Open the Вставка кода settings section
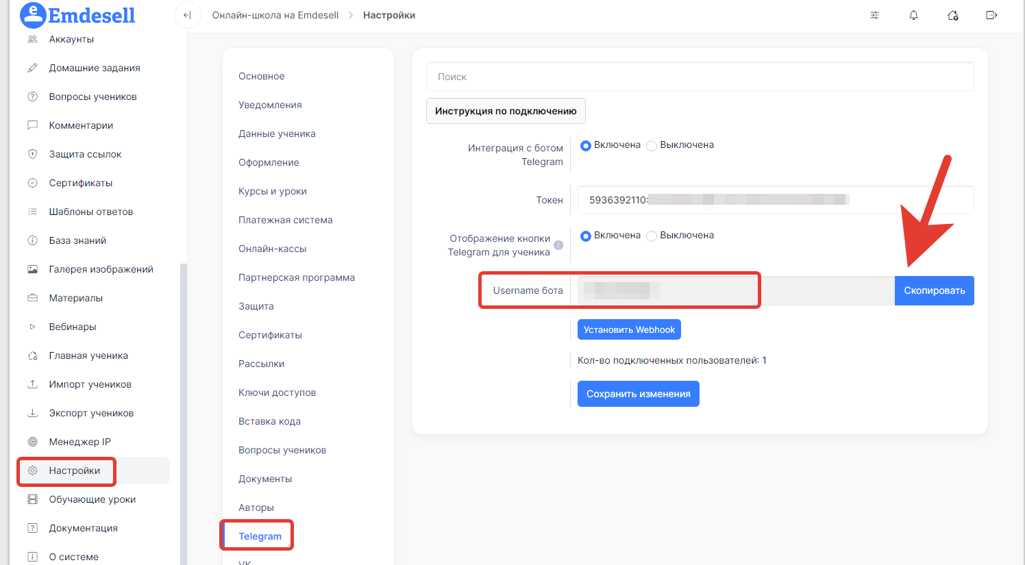Viewport: 1025px width, 565px height. coord(269,421)
